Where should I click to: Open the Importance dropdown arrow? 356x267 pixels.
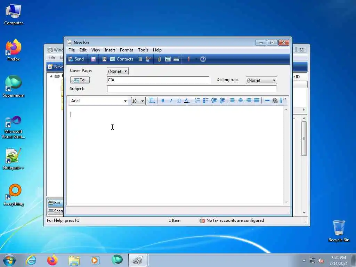(x=196, y=59)
